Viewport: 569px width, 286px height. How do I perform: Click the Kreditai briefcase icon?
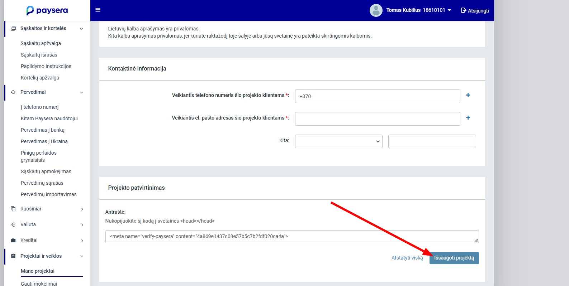pyautogui.click(x=13, y=241)
